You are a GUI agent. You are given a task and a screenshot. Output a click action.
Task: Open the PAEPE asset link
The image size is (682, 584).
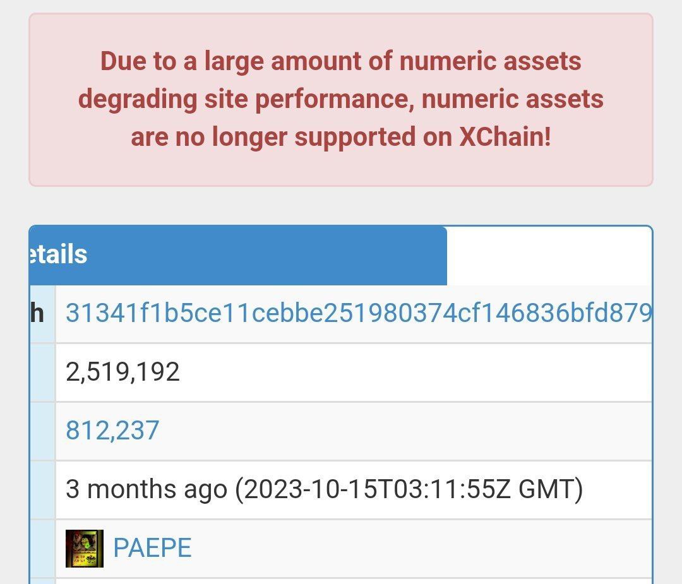click(152, 547)
